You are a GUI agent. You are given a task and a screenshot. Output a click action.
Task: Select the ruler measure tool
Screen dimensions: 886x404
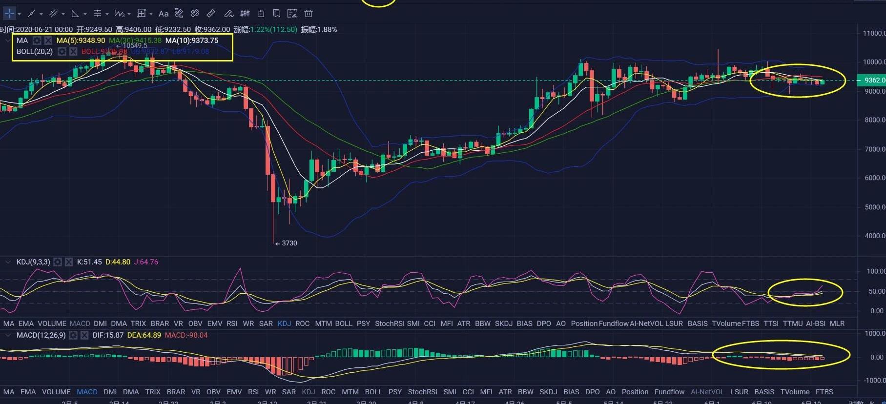pos(211,14)
